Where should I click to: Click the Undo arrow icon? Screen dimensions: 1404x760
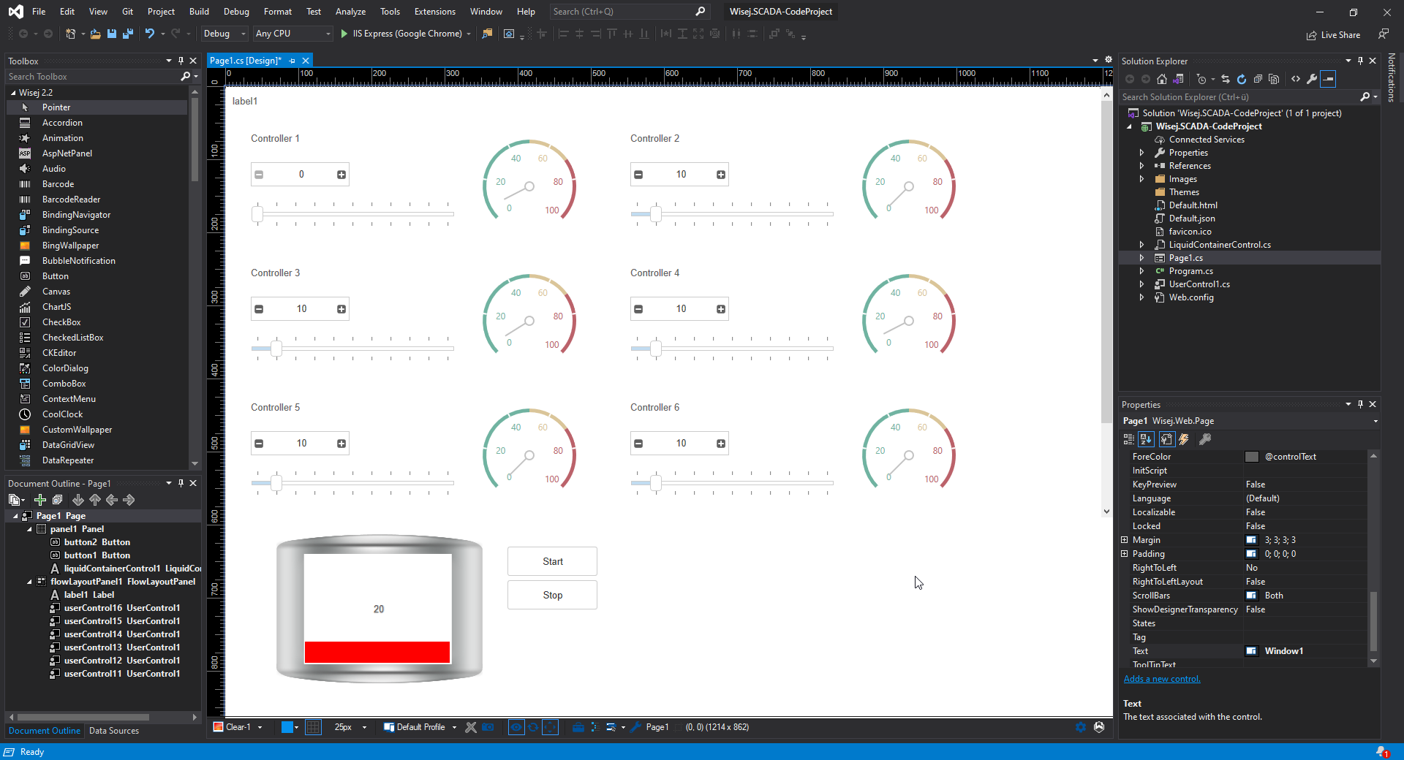click(150, 34)
